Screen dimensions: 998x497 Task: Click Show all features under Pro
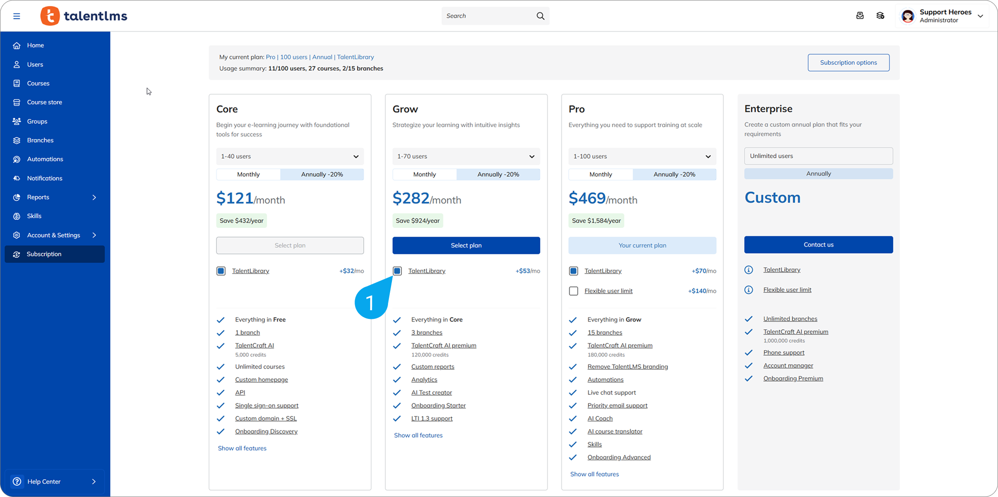coord(594,474)
